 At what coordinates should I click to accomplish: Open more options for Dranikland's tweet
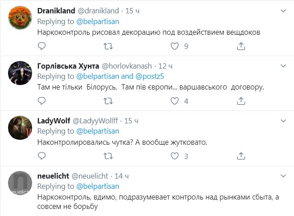[283, 11]
